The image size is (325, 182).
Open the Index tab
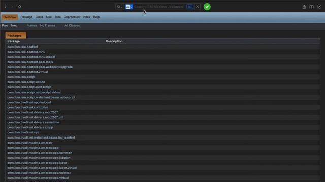[x=86, y=17]
